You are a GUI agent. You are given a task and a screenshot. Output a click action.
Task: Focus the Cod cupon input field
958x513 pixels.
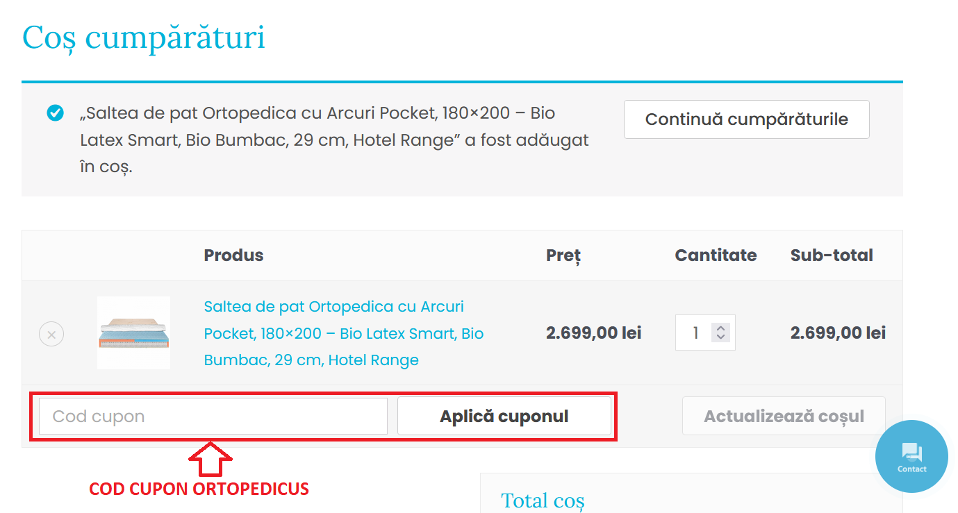(x=213, y=417)
